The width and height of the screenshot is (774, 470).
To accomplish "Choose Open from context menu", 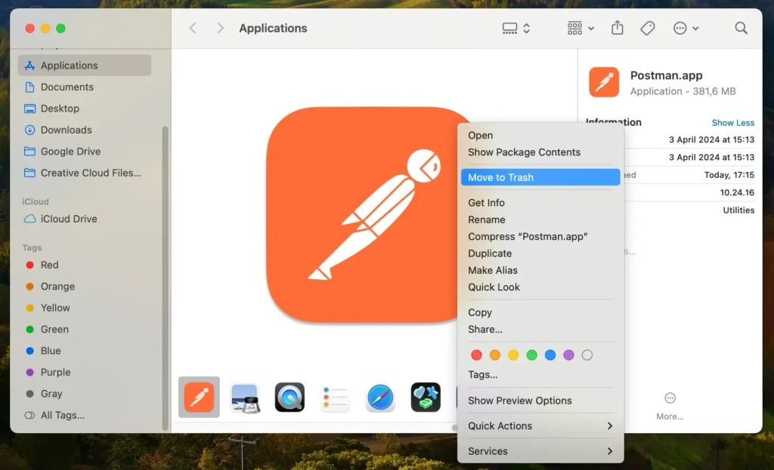I will (x=540, y=135).
